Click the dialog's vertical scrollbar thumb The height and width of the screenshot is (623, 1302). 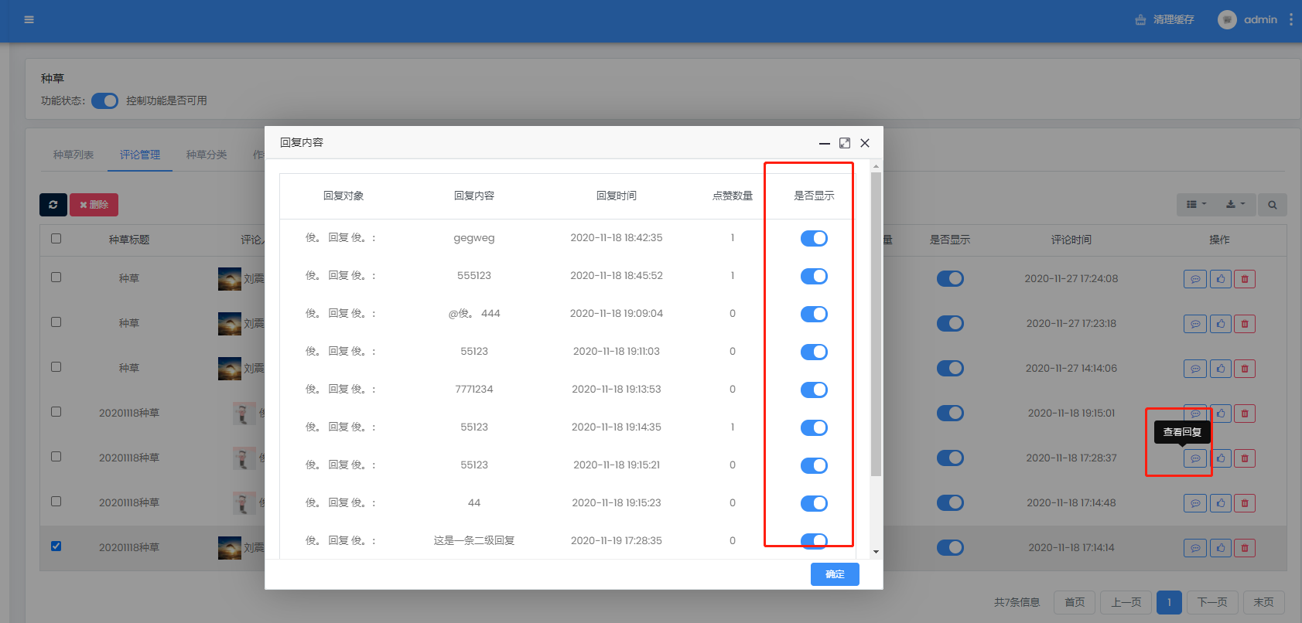tap(876, 325)
